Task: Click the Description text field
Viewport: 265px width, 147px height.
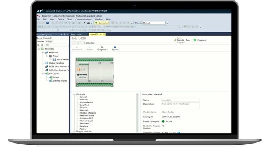Action: 180,106
